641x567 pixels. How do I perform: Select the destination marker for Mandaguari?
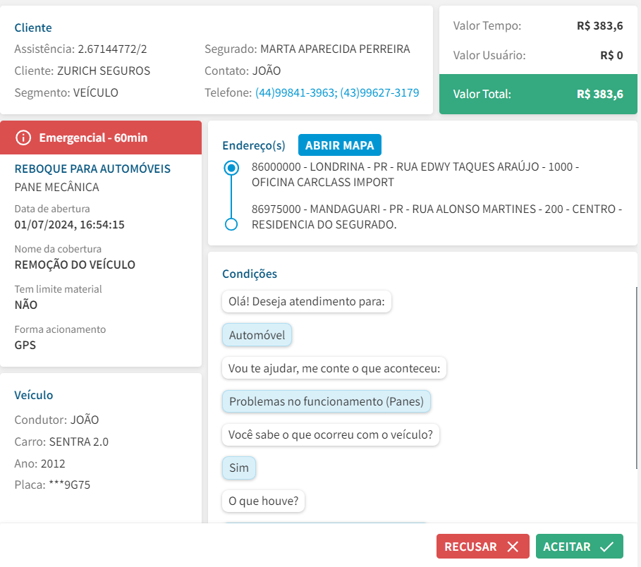[230, 224]
